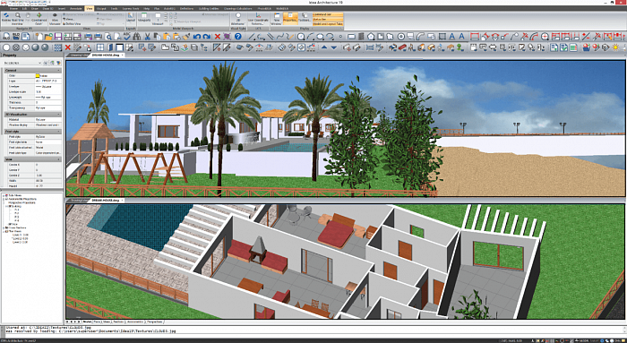The width and height of the screenshot is (627, 343).
Task: Expand the Cross Sections tree node
Action: (x=4, y=227)
